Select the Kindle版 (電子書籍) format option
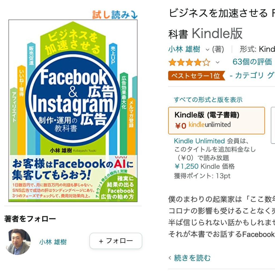The width and height of the screenshot is (275, 275). pos(216,120)
